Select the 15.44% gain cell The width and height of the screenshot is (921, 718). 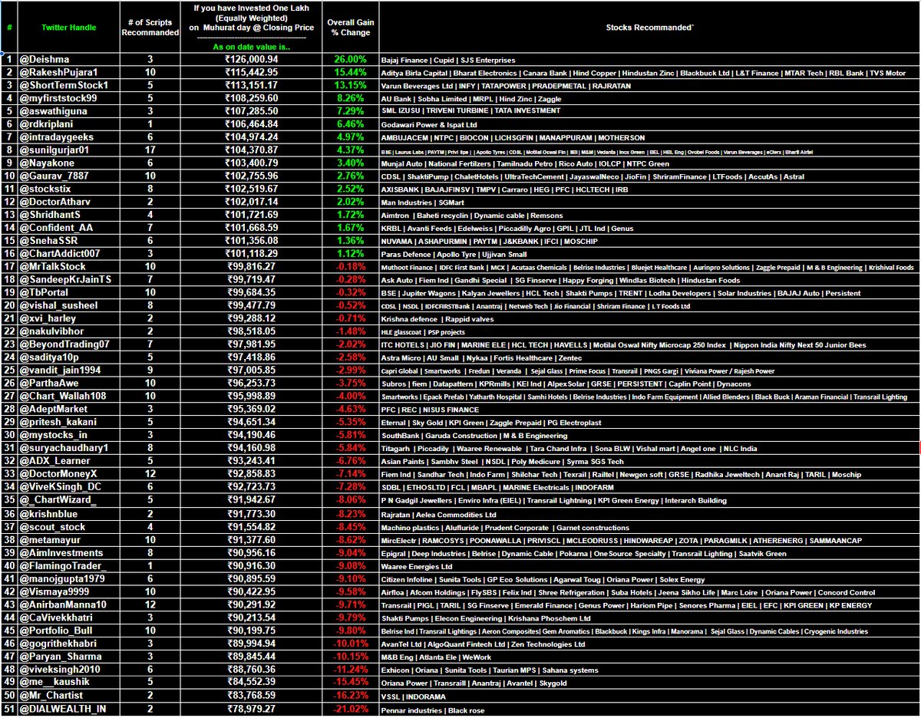350,72
